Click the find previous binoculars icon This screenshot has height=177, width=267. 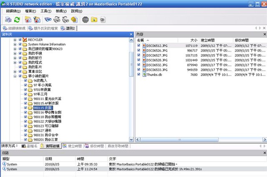[65, 20]
